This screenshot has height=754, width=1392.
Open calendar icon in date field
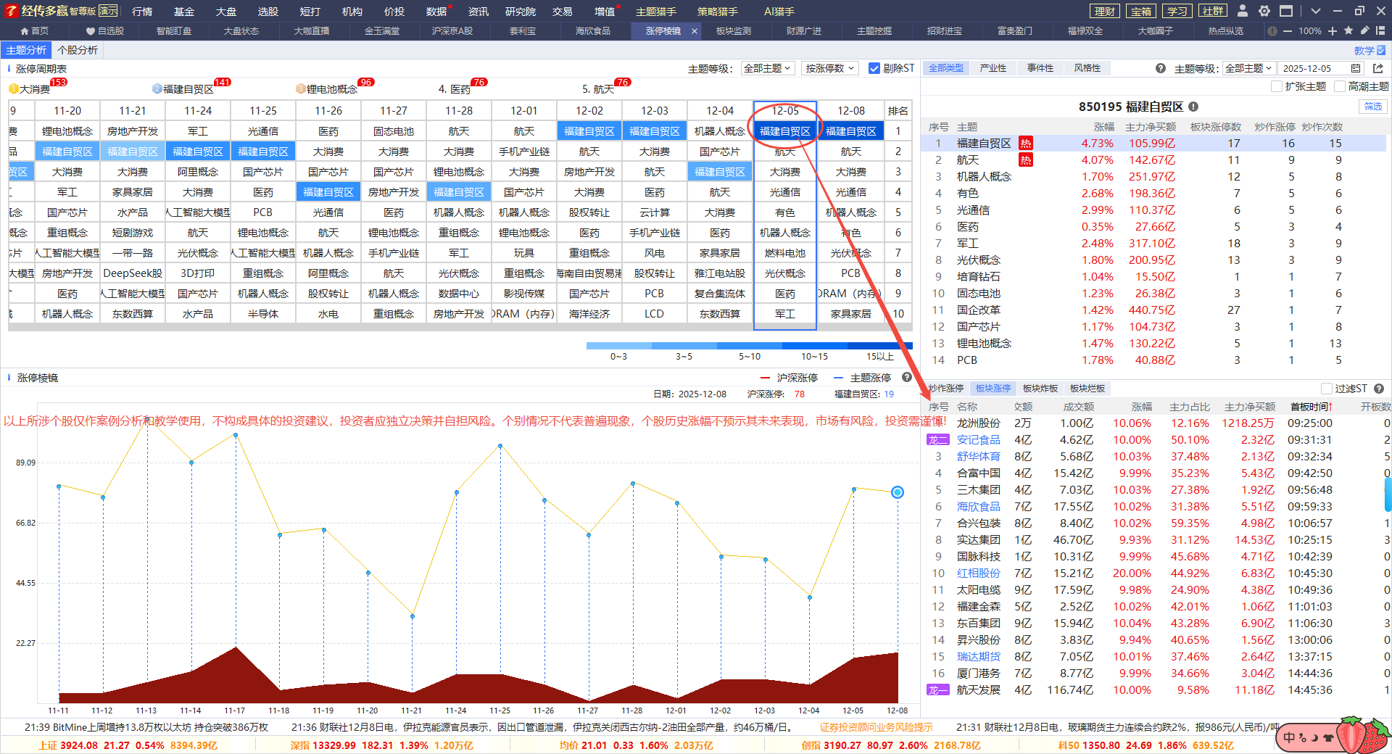1356,68
